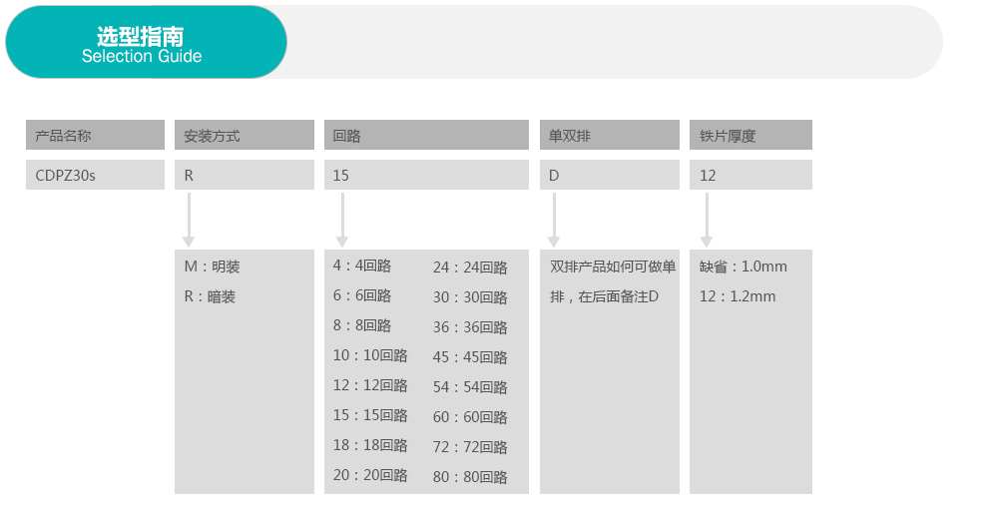Click the 回路 header cell
Image resolution: width=988 pixels, height=531 pixels.
tap(426, 135)
